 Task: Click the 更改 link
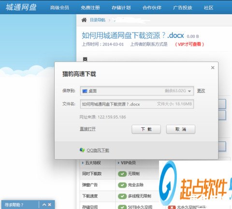point(201,91)
